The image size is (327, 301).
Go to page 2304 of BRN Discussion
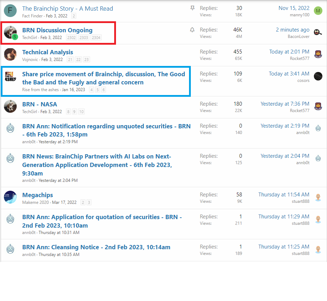click(96, 38)
